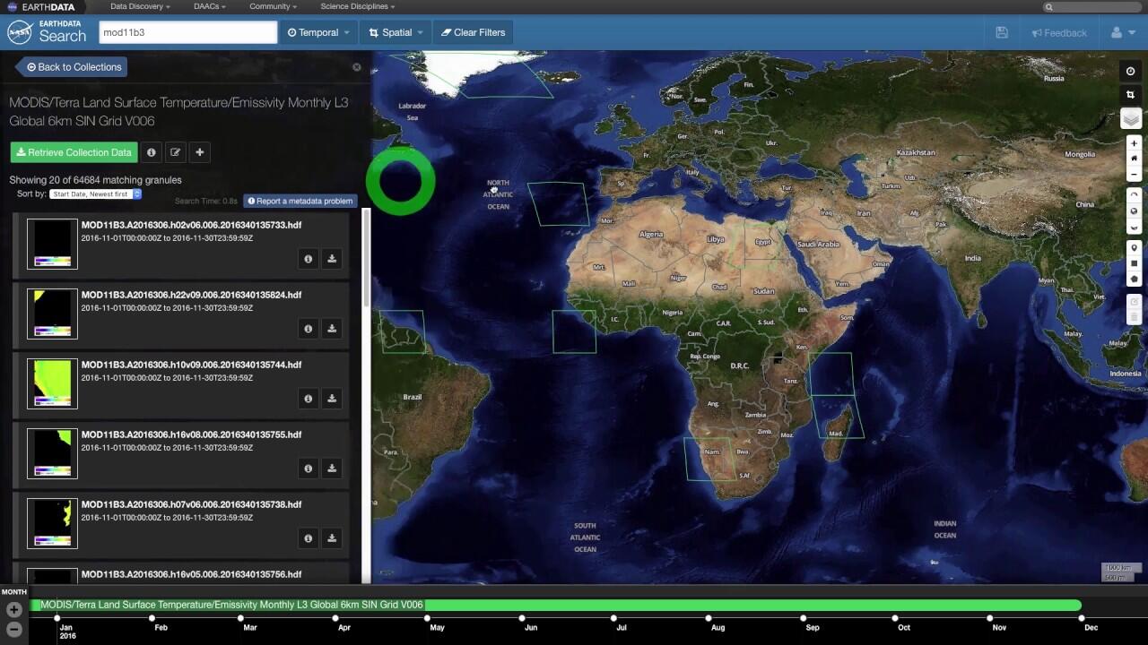Switch to the geographic globe projection
Image resolution: width=1148 pixels, height=645 pixels.
tap(1134, 211)
